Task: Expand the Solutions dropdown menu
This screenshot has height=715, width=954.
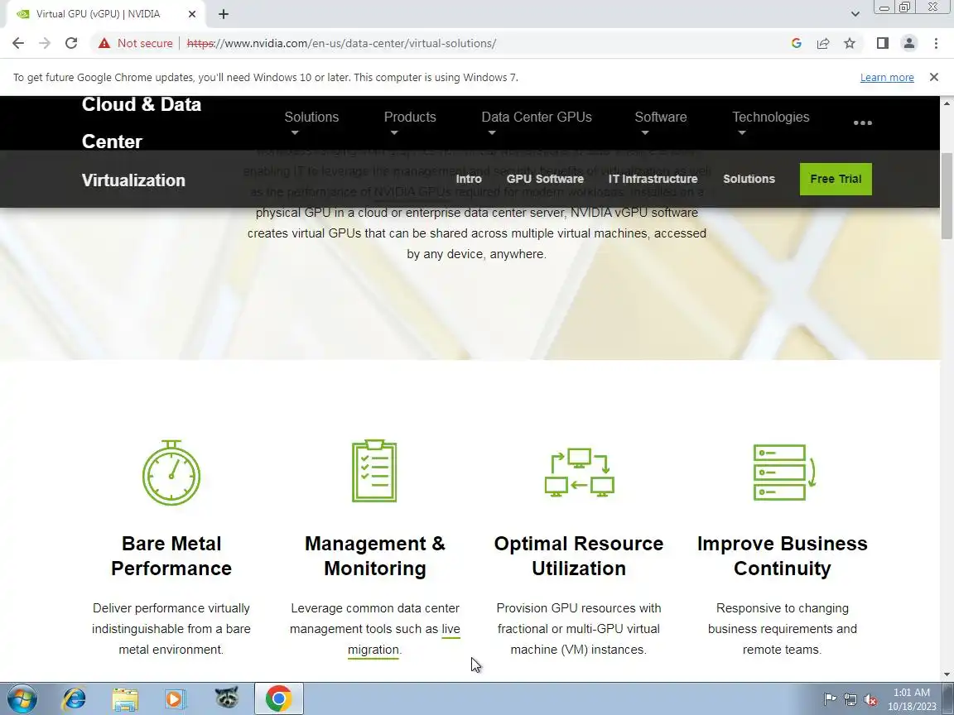Action: tap(311, 122)
